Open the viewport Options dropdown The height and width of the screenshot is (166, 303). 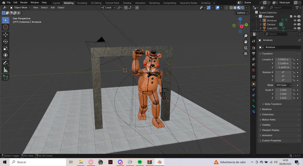(242, 13)
